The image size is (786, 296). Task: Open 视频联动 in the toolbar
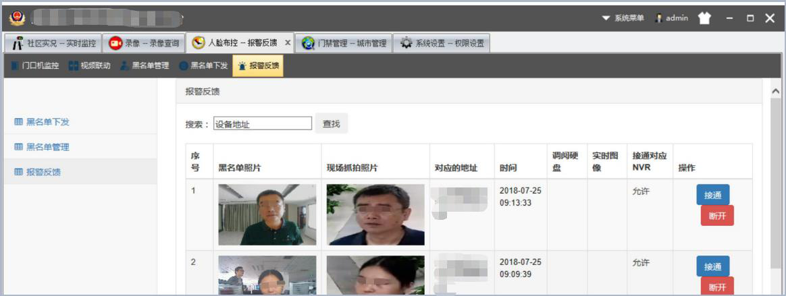90,65
